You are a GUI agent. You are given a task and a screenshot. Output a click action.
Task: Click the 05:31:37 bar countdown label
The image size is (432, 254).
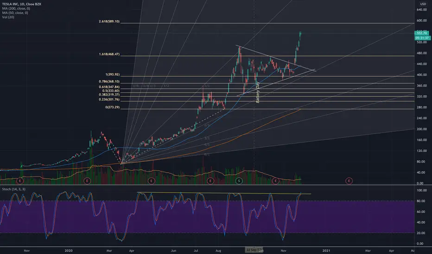coord(422,37)
